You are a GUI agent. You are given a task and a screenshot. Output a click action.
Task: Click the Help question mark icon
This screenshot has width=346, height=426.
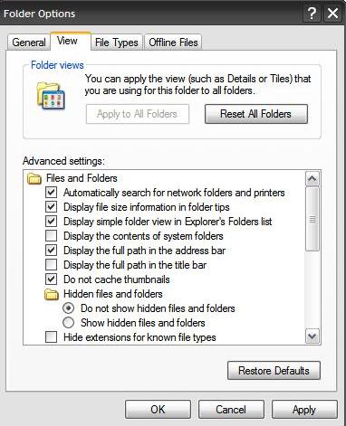pos(312,14)
